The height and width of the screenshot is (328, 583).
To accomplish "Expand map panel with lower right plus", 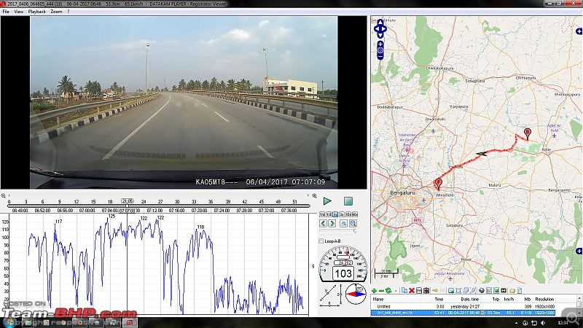I will (579, 251).
